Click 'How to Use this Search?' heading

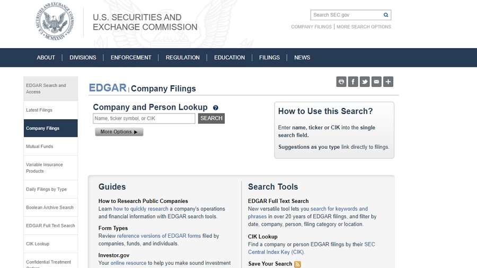click(x=325, y=111)
